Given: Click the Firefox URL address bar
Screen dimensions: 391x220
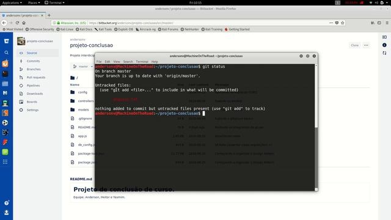Looking at the screenshot, I should (x=198, y=23).
